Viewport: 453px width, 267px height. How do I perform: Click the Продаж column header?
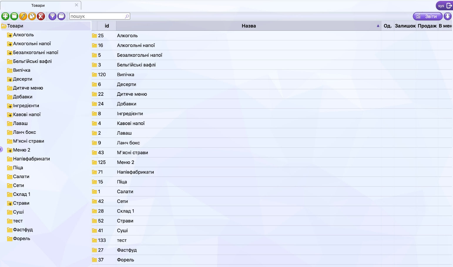(x=427, y=26)
